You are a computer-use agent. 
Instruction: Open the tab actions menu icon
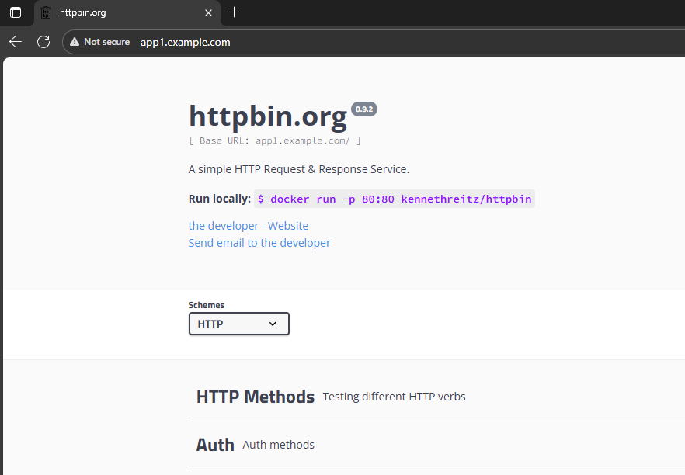pyautogui.click(x=16, y=12)
